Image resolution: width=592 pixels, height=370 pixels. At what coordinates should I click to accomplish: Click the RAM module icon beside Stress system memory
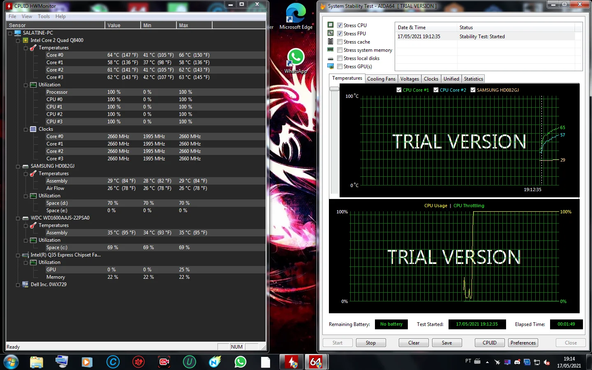[x=331, y=50]
